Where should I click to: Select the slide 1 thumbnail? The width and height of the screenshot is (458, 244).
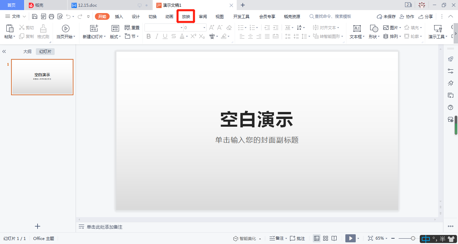42,77
